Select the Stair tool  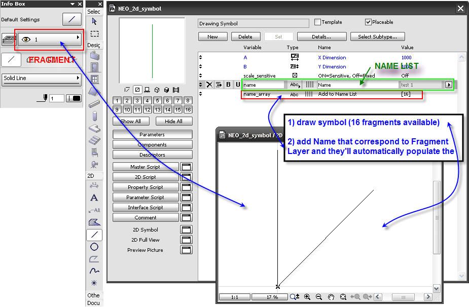94,140
